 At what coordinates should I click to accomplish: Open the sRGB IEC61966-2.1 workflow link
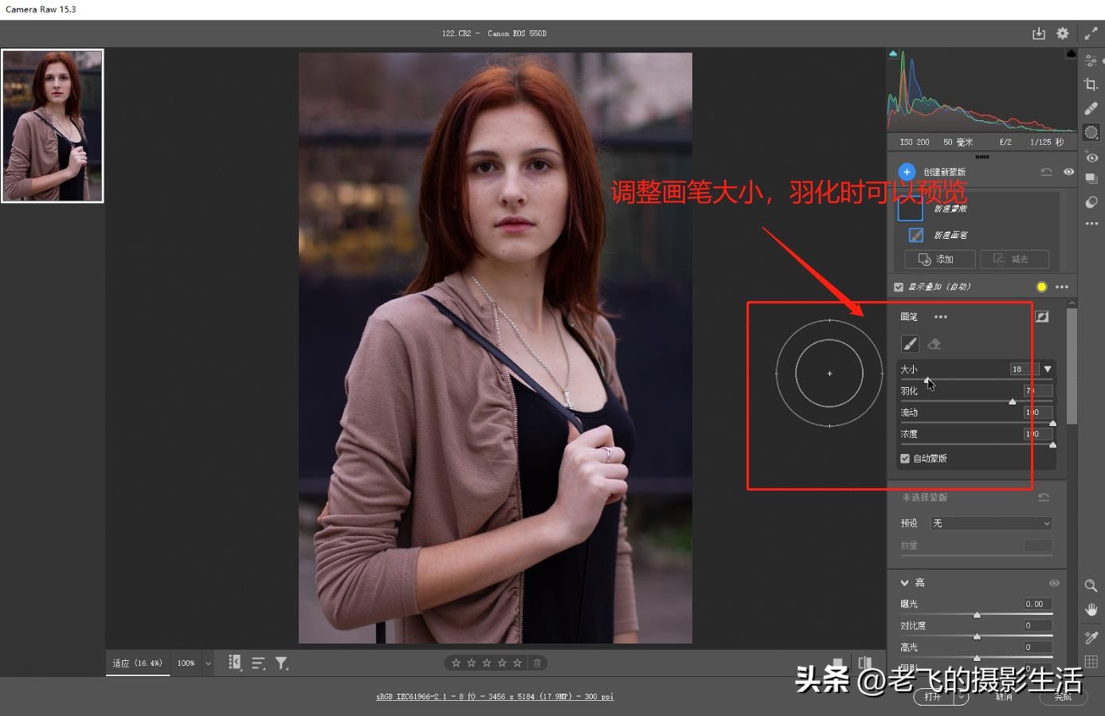494,696
